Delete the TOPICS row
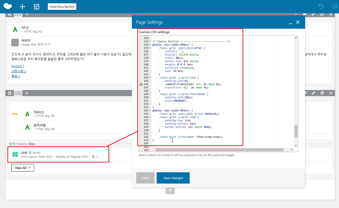This screenshot has width=339, height=208. point(331,93)
